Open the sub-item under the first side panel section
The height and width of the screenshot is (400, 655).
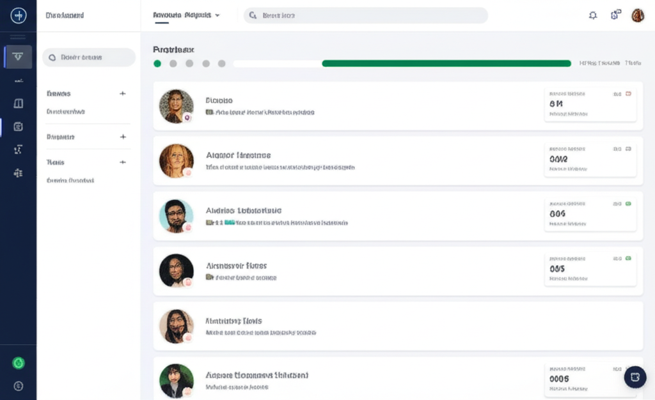[66, 111]
